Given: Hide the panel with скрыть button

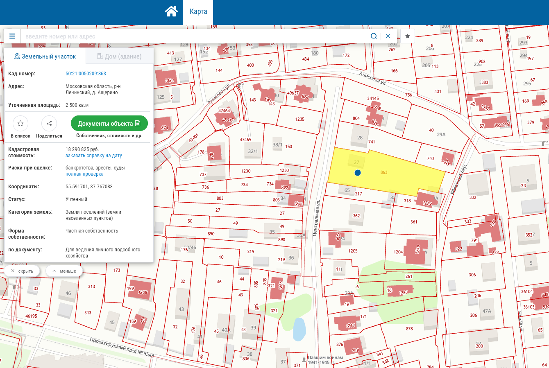Looking at the screenshot, I should pos(22,271).
